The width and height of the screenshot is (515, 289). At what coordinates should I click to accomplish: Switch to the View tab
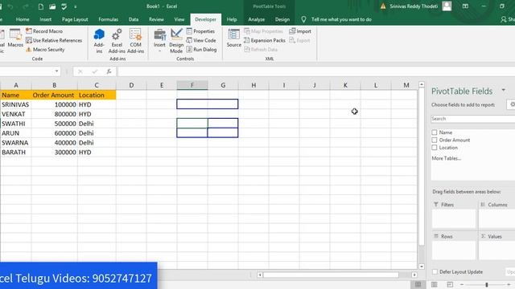[179, 19]
